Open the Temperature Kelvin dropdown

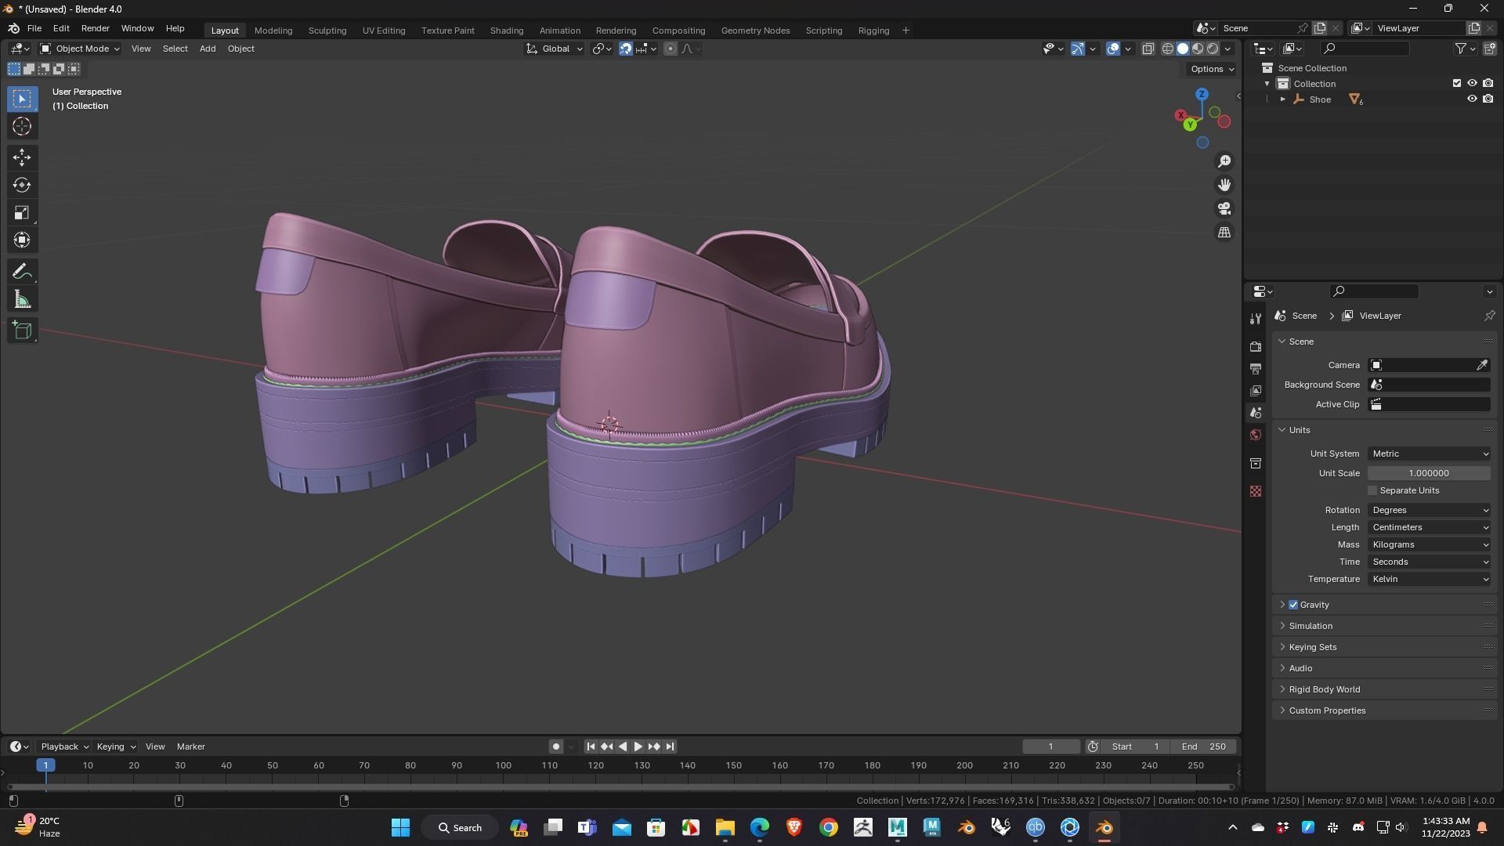1430,579
